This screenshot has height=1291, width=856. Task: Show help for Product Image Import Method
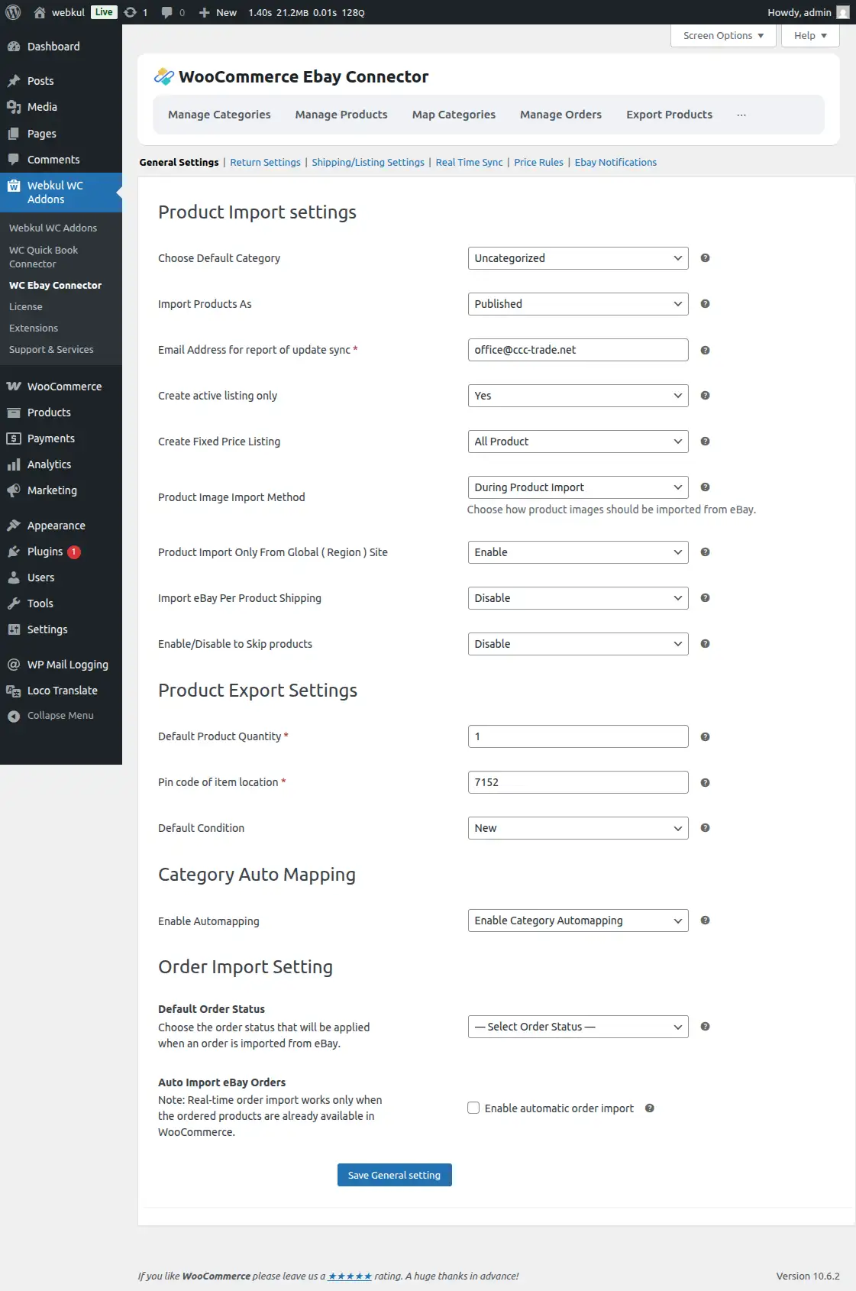pyautogui.click(x=705, y=487)
